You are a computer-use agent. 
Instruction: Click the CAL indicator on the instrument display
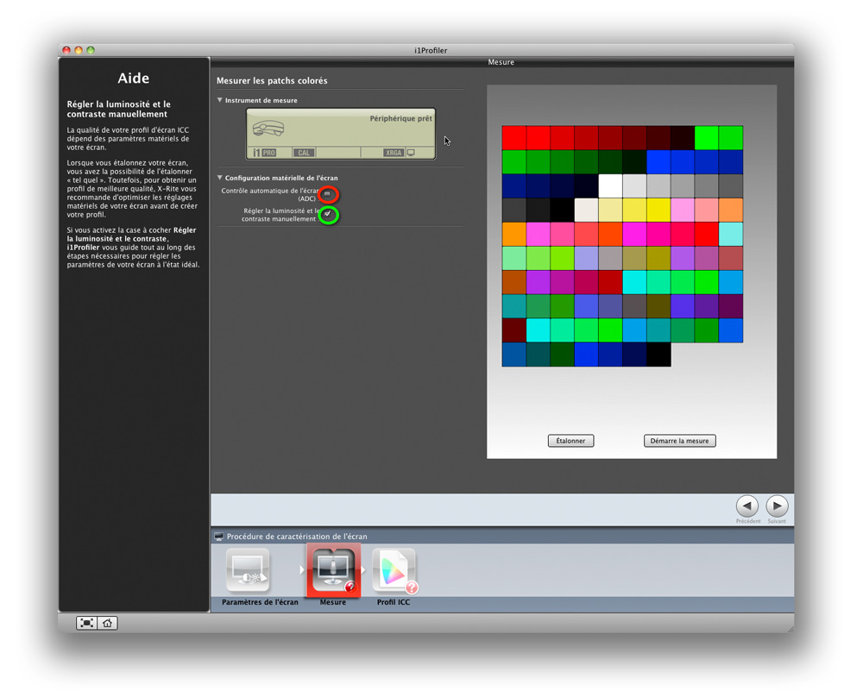[x=304, y=153]
